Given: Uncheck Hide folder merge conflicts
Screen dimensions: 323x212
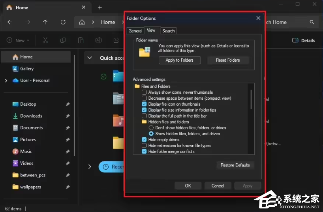Looking at the screenshot, I should tap(144, 151).
